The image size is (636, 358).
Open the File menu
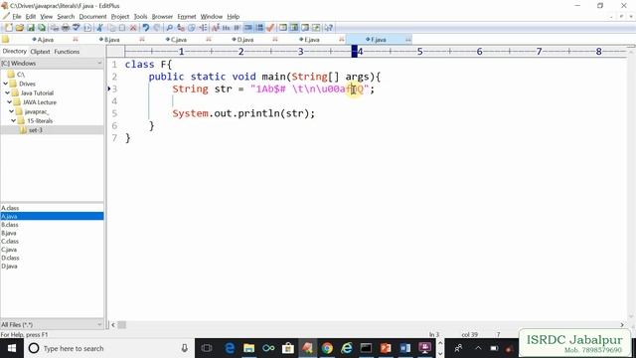[17, 17]
